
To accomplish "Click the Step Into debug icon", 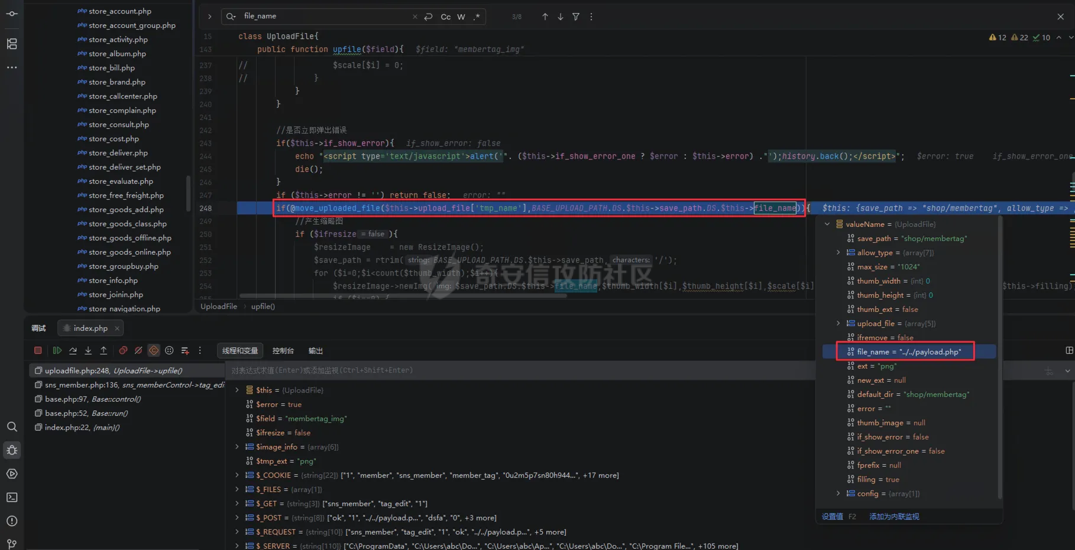I will pyautogui.click(x=88, y=350).
